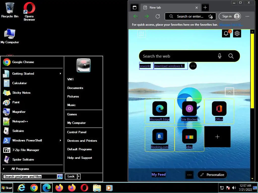Open Chrome from the taskbar

coord(34,188)
